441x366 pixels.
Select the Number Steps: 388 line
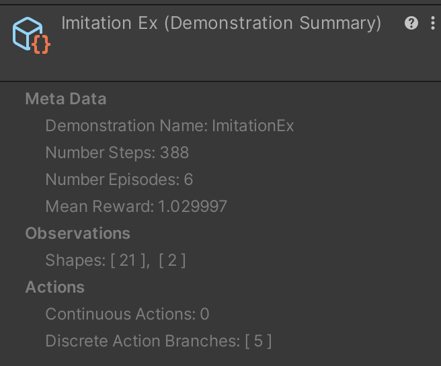click(x=117, y=153)
